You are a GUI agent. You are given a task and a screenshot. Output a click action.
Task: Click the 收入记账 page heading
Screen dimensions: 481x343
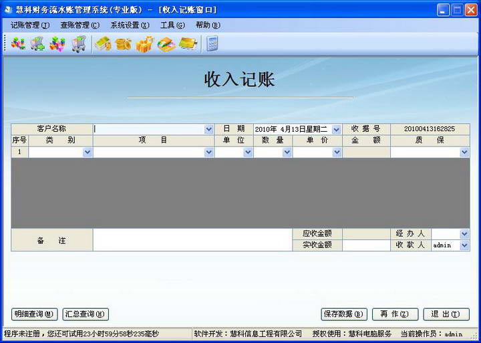[x=240, y=80]
